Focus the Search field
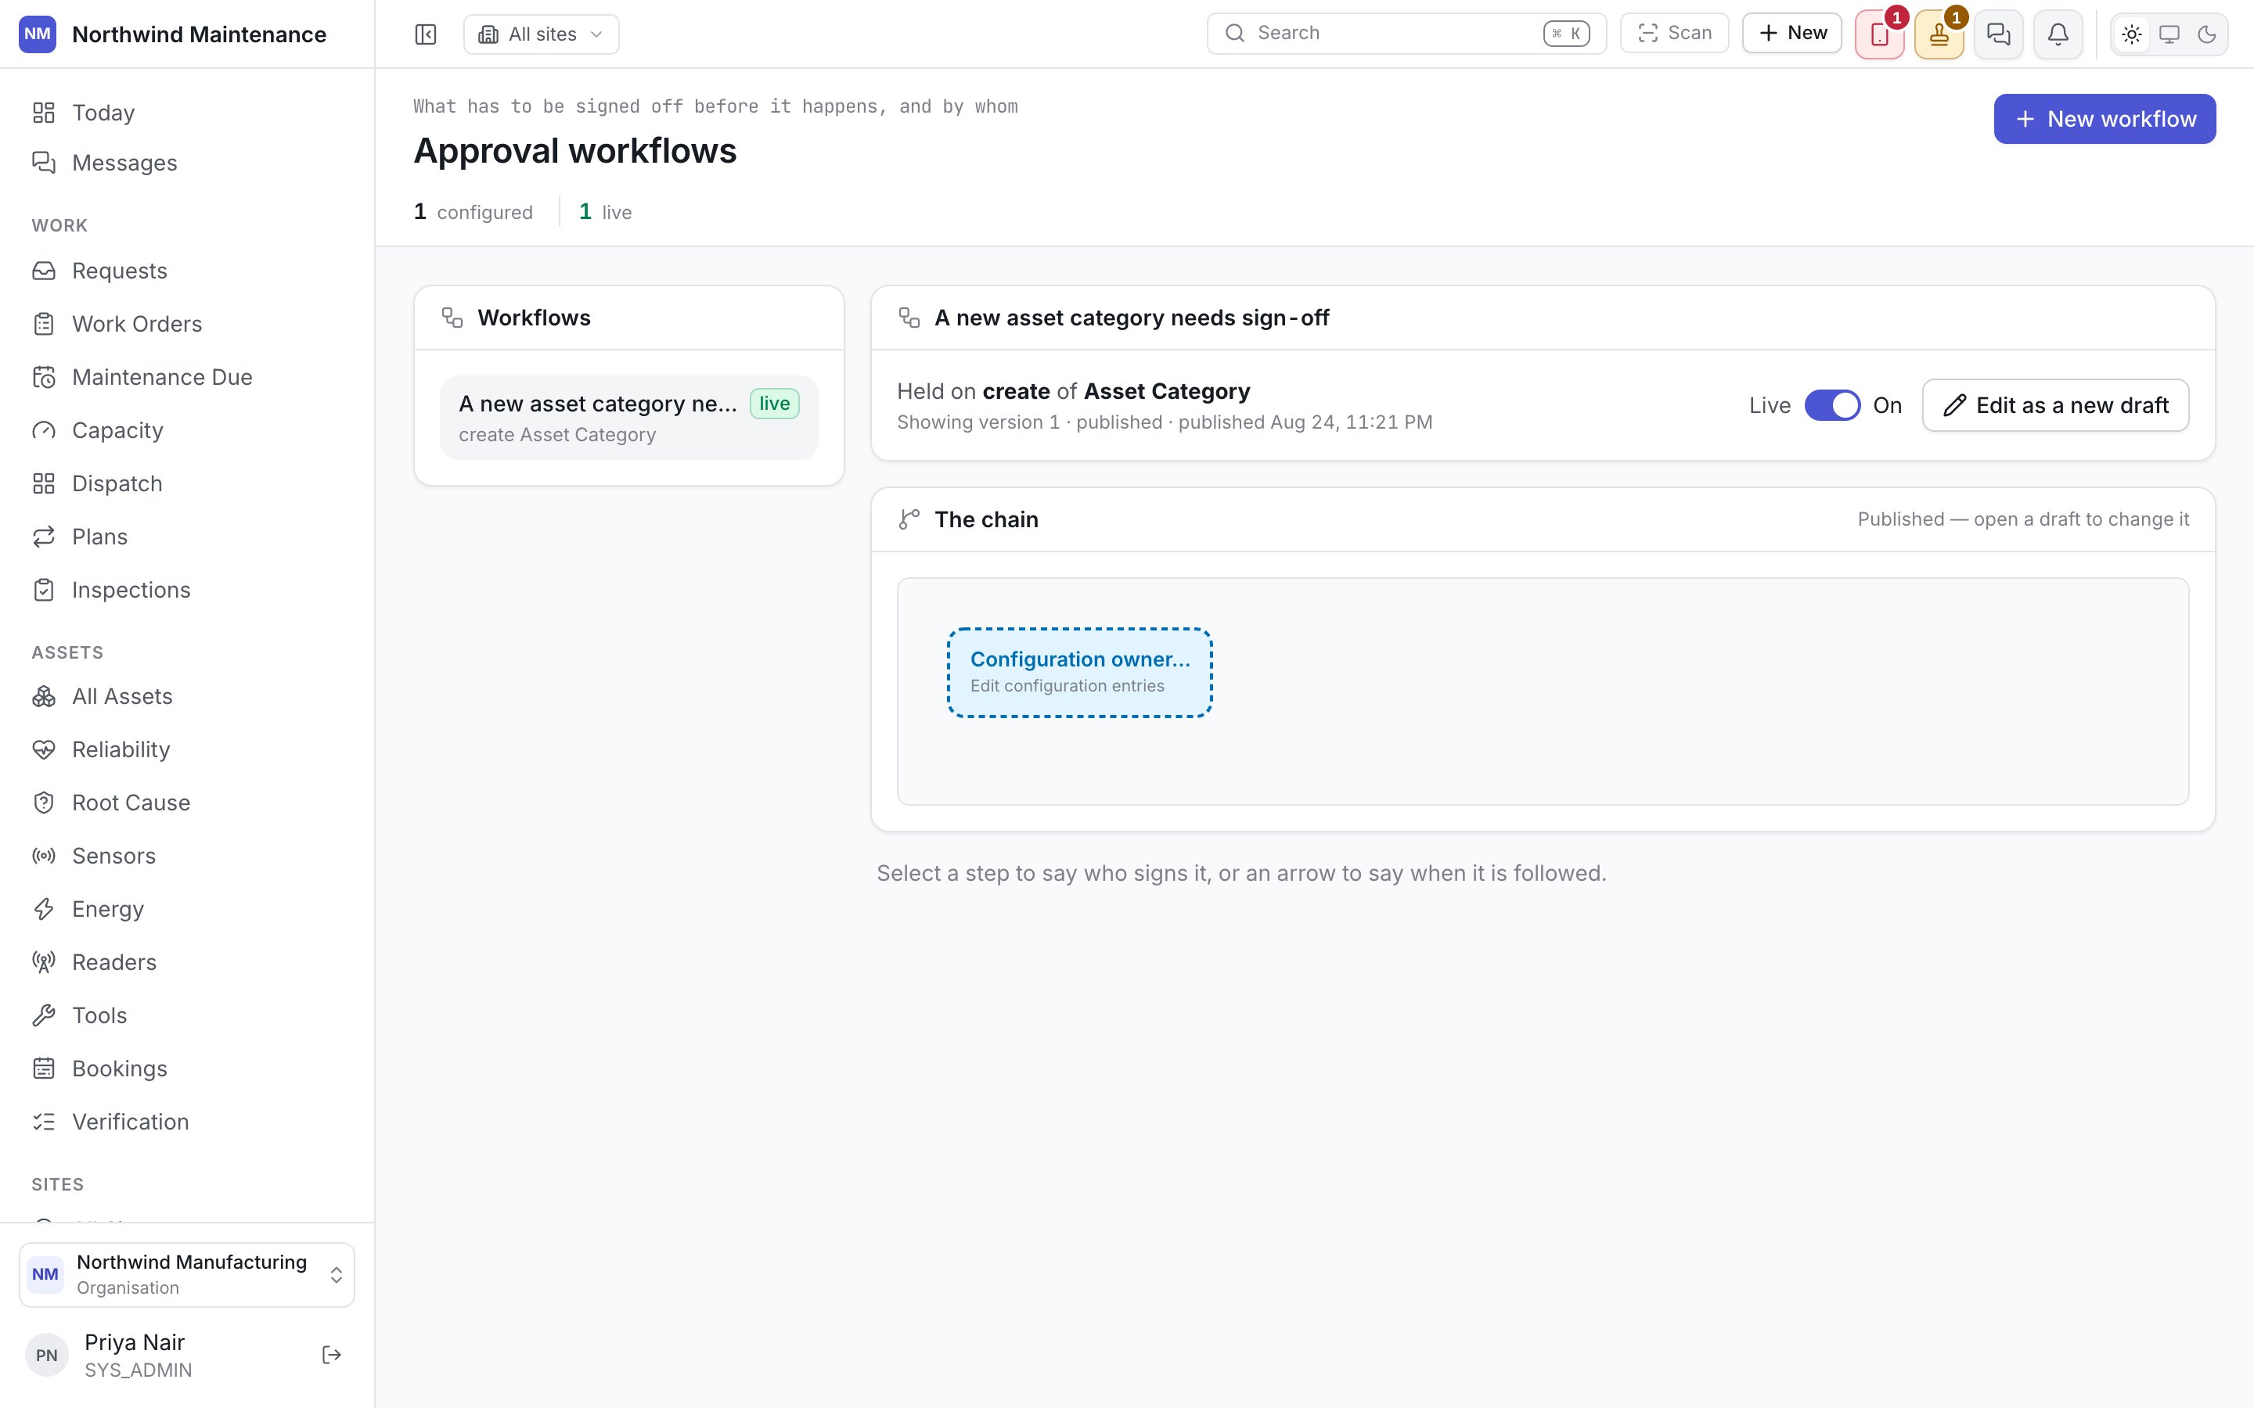The height and width of the screenshot is (1408, 2254). [x=1406, y=34]
